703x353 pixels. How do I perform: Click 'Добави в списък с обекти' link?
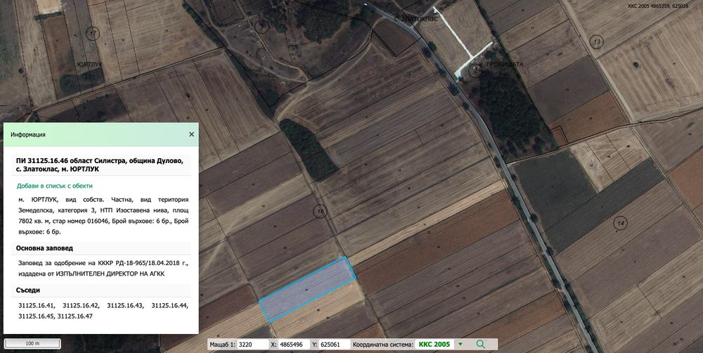pos(55,186)
